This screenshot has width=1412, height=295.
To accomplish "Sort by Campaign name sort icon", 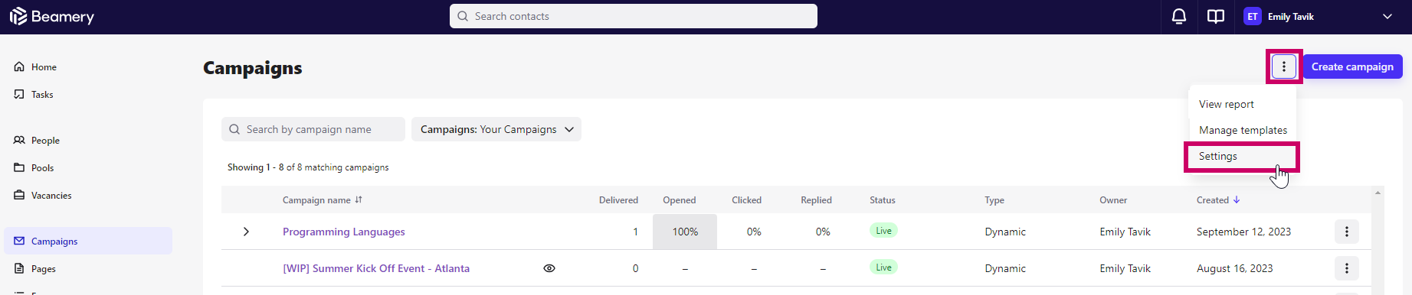I will pos(359,200).
